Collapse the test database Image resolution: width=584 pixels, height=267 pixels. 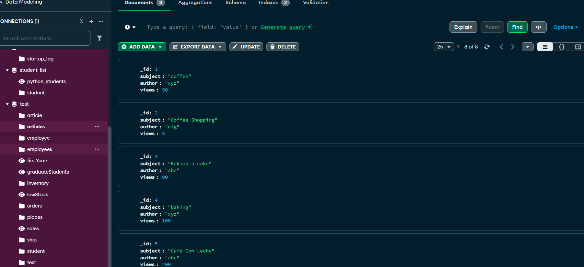pyautogui.click(x=7, y=104)
